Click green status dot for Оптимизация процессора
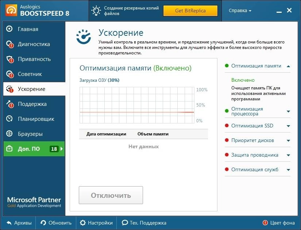The height and width of the screenshot is (230, 301). 227,111
